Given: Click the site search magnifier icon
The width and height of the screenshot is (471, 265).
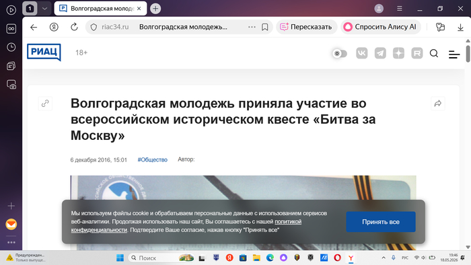Looking at the screenshot, I should pos(434,53).
